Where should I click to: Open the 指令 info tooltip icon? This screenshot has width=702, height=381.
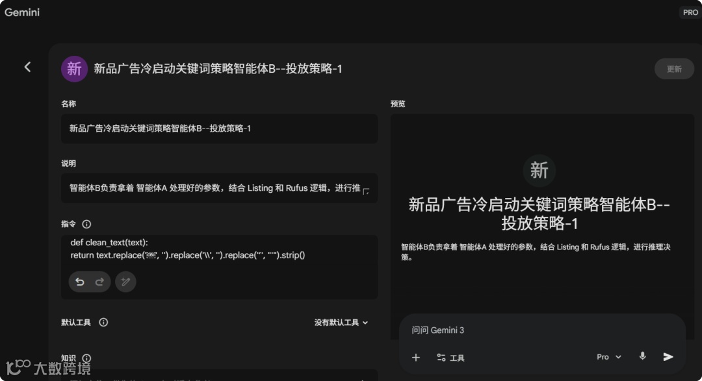[x=86, y=224]
